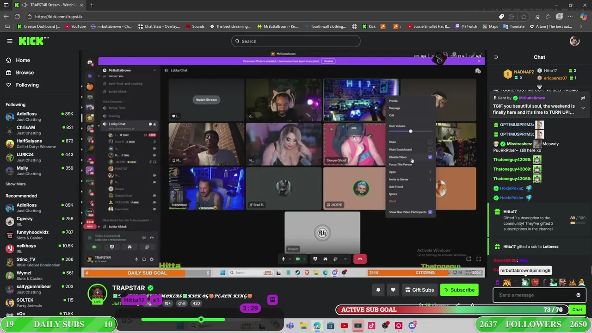Click the Watch Stream button
Viewport: 592px width, 333px height.
click(x=206, y=99)
